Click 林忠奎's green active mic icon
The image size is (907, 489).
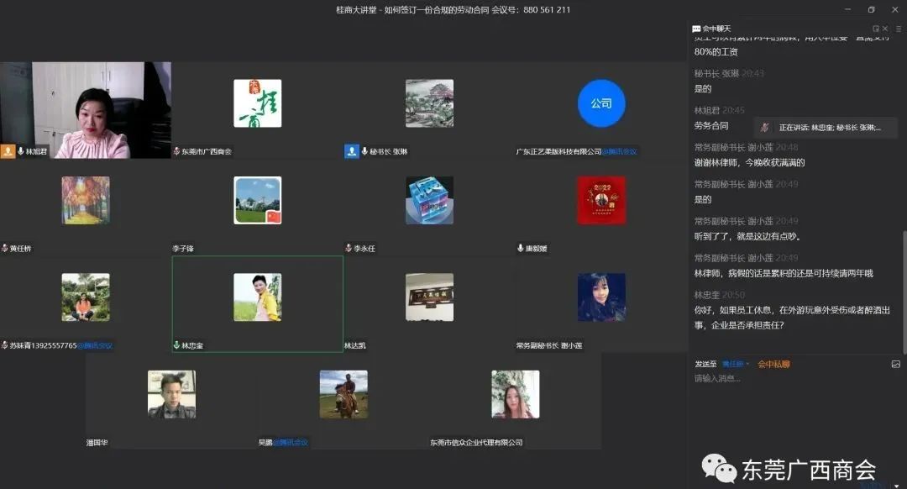point(176,345)
